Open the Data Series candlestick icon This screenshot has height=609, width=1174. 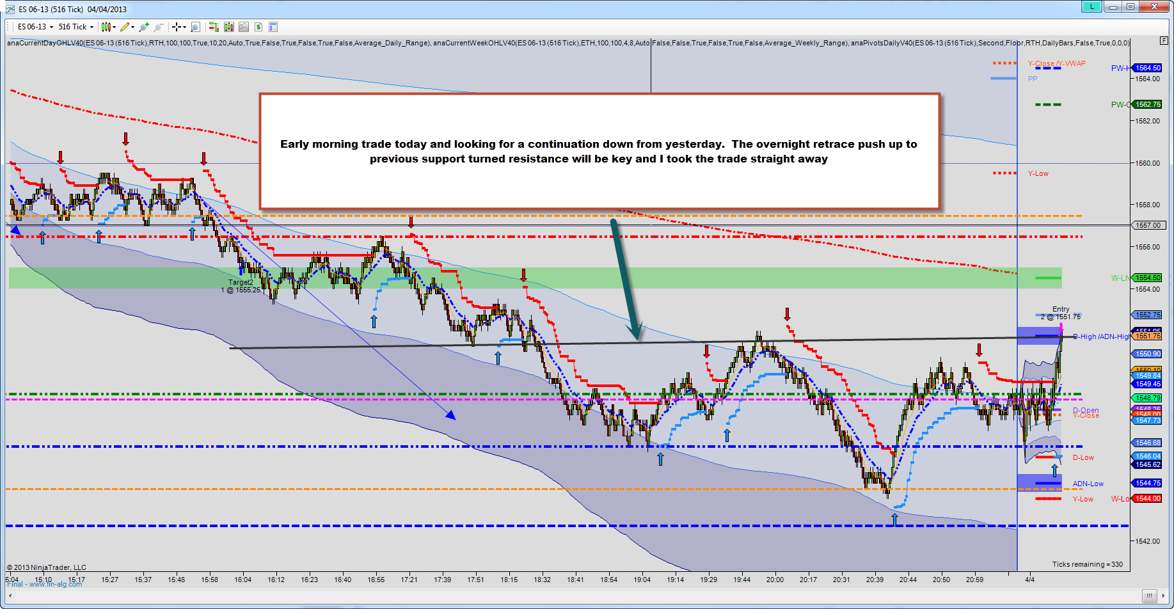point(228,27)
